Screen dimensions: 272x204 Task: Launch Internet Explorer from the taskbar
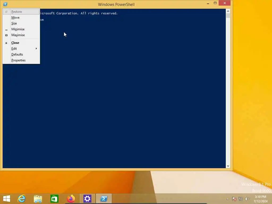[22, 199]
